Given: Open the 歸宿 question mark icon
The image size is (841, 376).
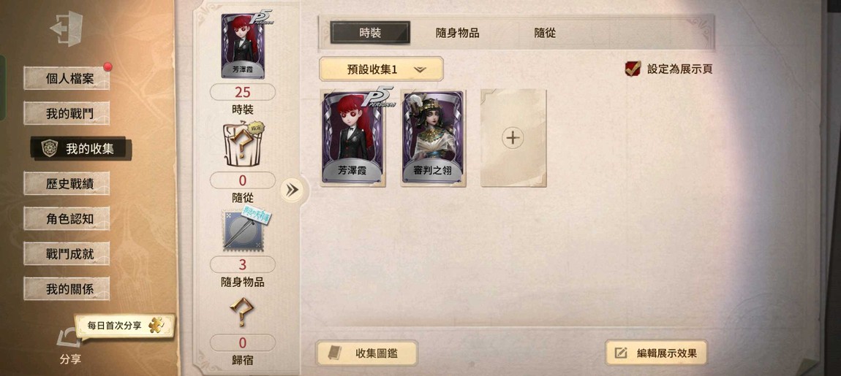Looking at the screenshot, I should pos(243,312).
